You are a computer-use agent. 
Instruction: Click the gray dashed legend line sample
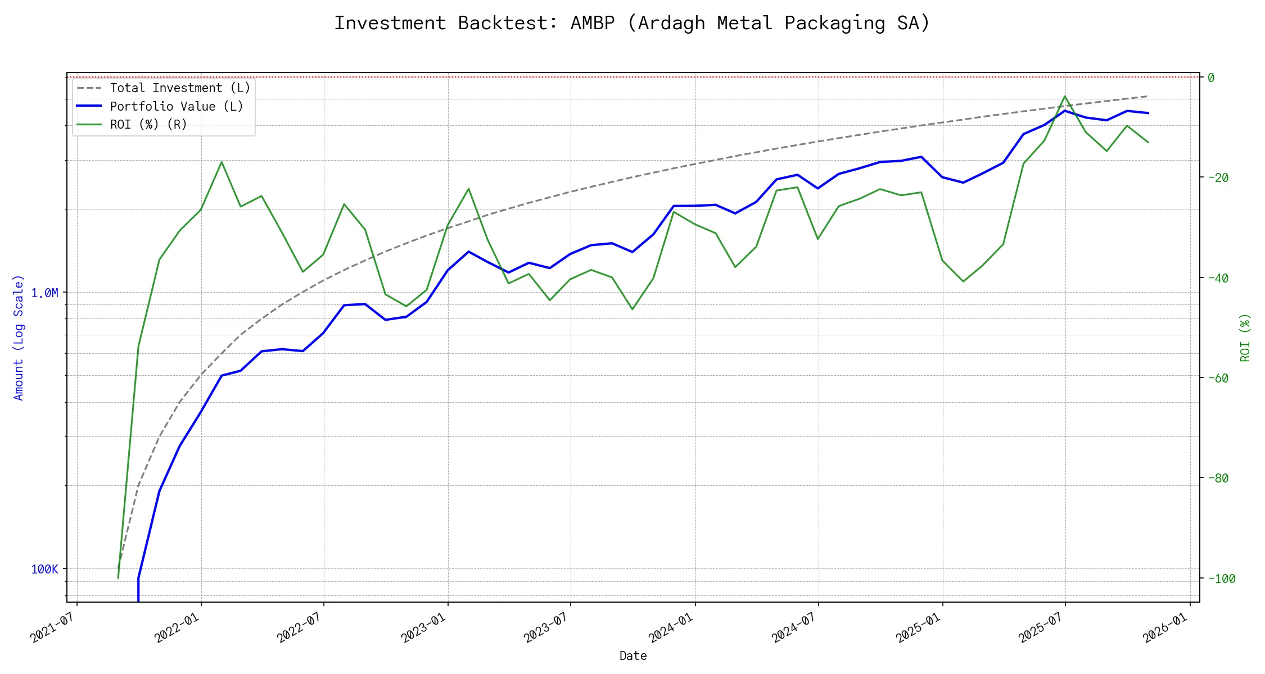tap(89, 88)
